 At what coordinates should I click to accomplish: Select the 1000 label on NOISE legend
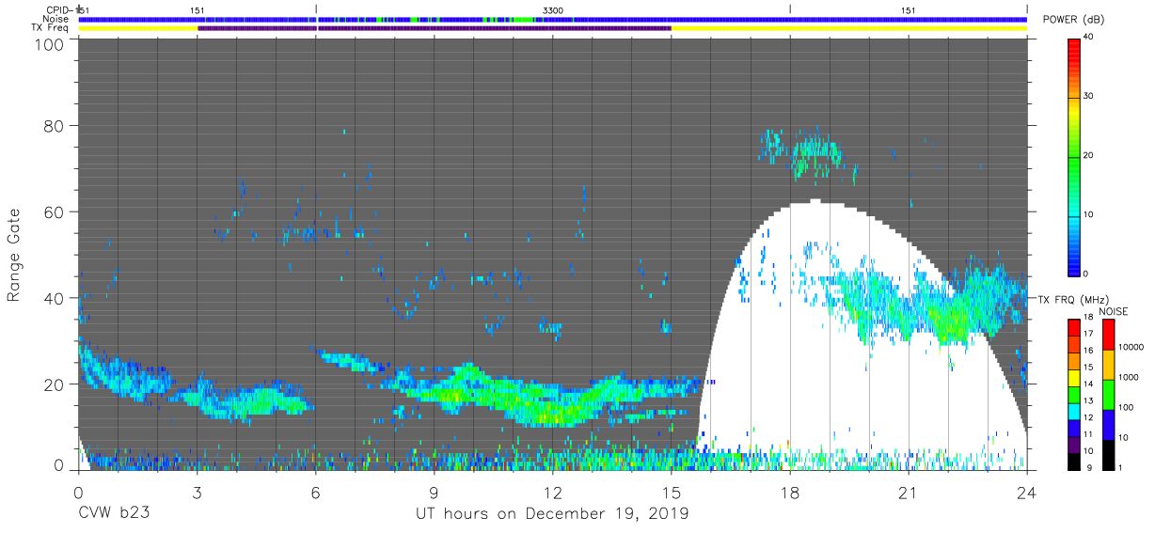tap(1128, 378)
